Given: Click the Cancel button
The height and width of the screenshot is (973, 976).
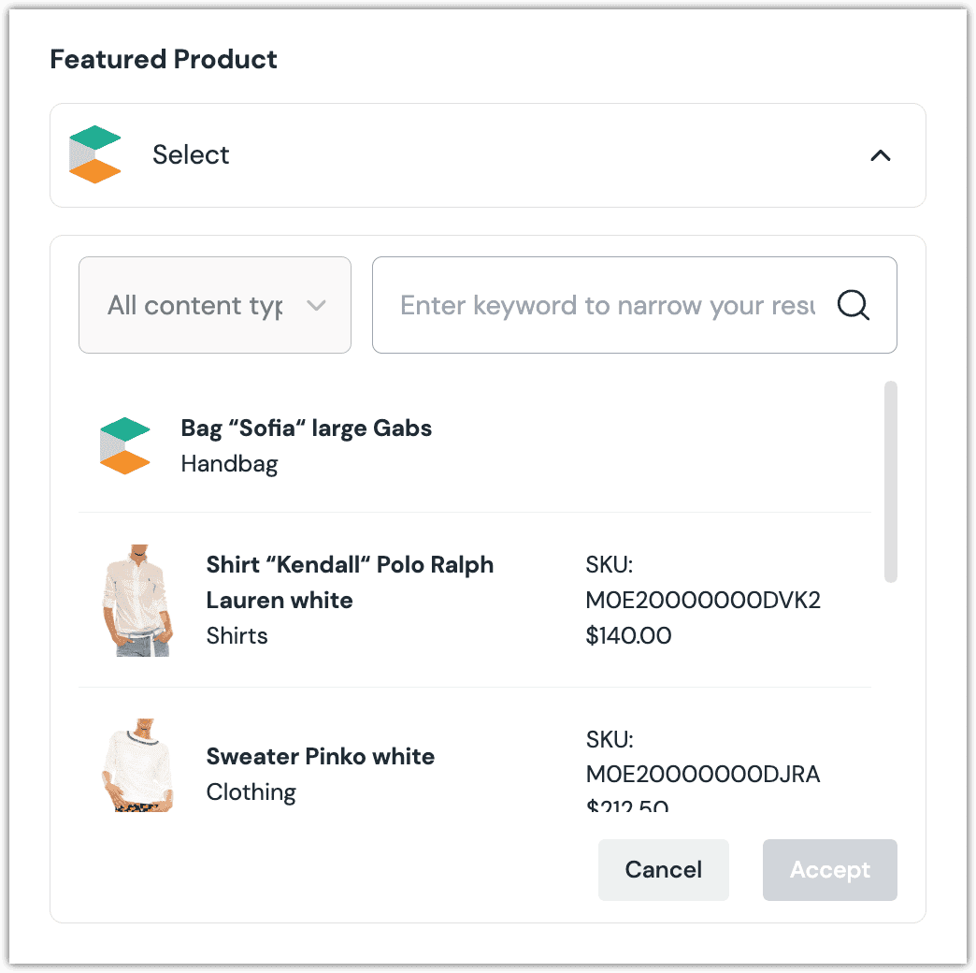Looking at the screenshot, I should coord(663,869).
